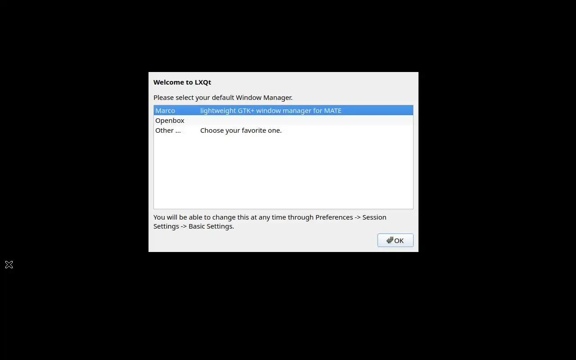Click the highlighted blue row in the list

point(283,110)
